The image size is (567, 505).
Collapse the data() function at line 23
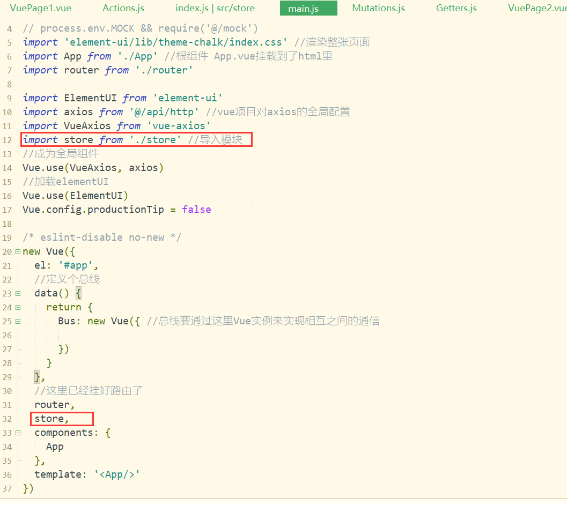point(18,294)
